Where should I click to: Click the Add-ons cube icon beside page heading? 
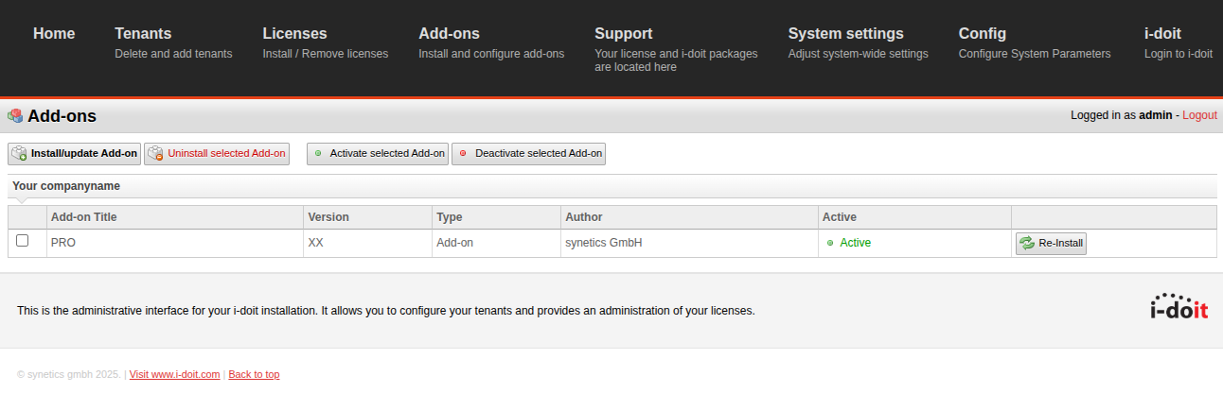coord(15,116)
